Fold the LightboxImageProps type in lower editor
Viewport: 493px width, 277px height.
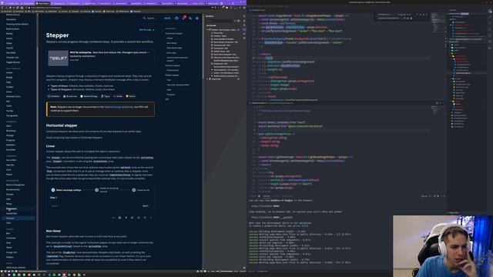(257, 134)
